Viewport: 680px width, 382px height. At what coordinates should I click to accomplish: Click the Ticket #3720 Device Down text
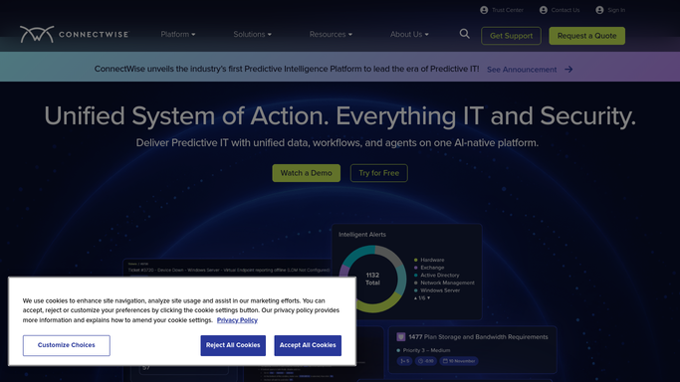(x=229, y=270)
